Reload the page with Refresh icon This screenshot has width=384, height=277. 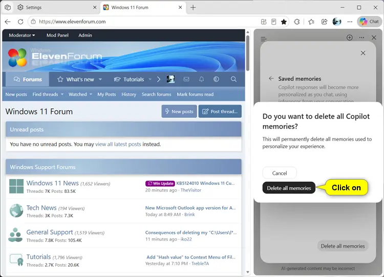pyautogui.click(x=20, y=22)
